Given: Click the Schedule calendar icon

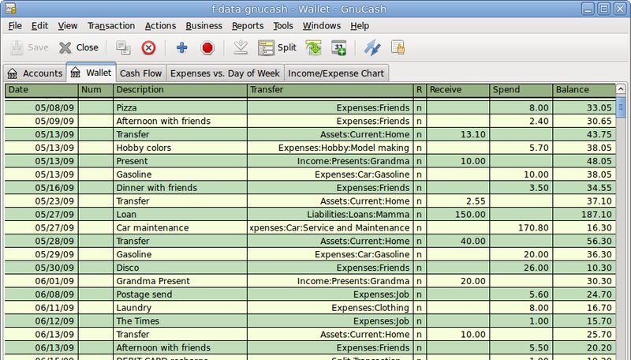Looking at the screenshot, I should (x=339, y=47).
